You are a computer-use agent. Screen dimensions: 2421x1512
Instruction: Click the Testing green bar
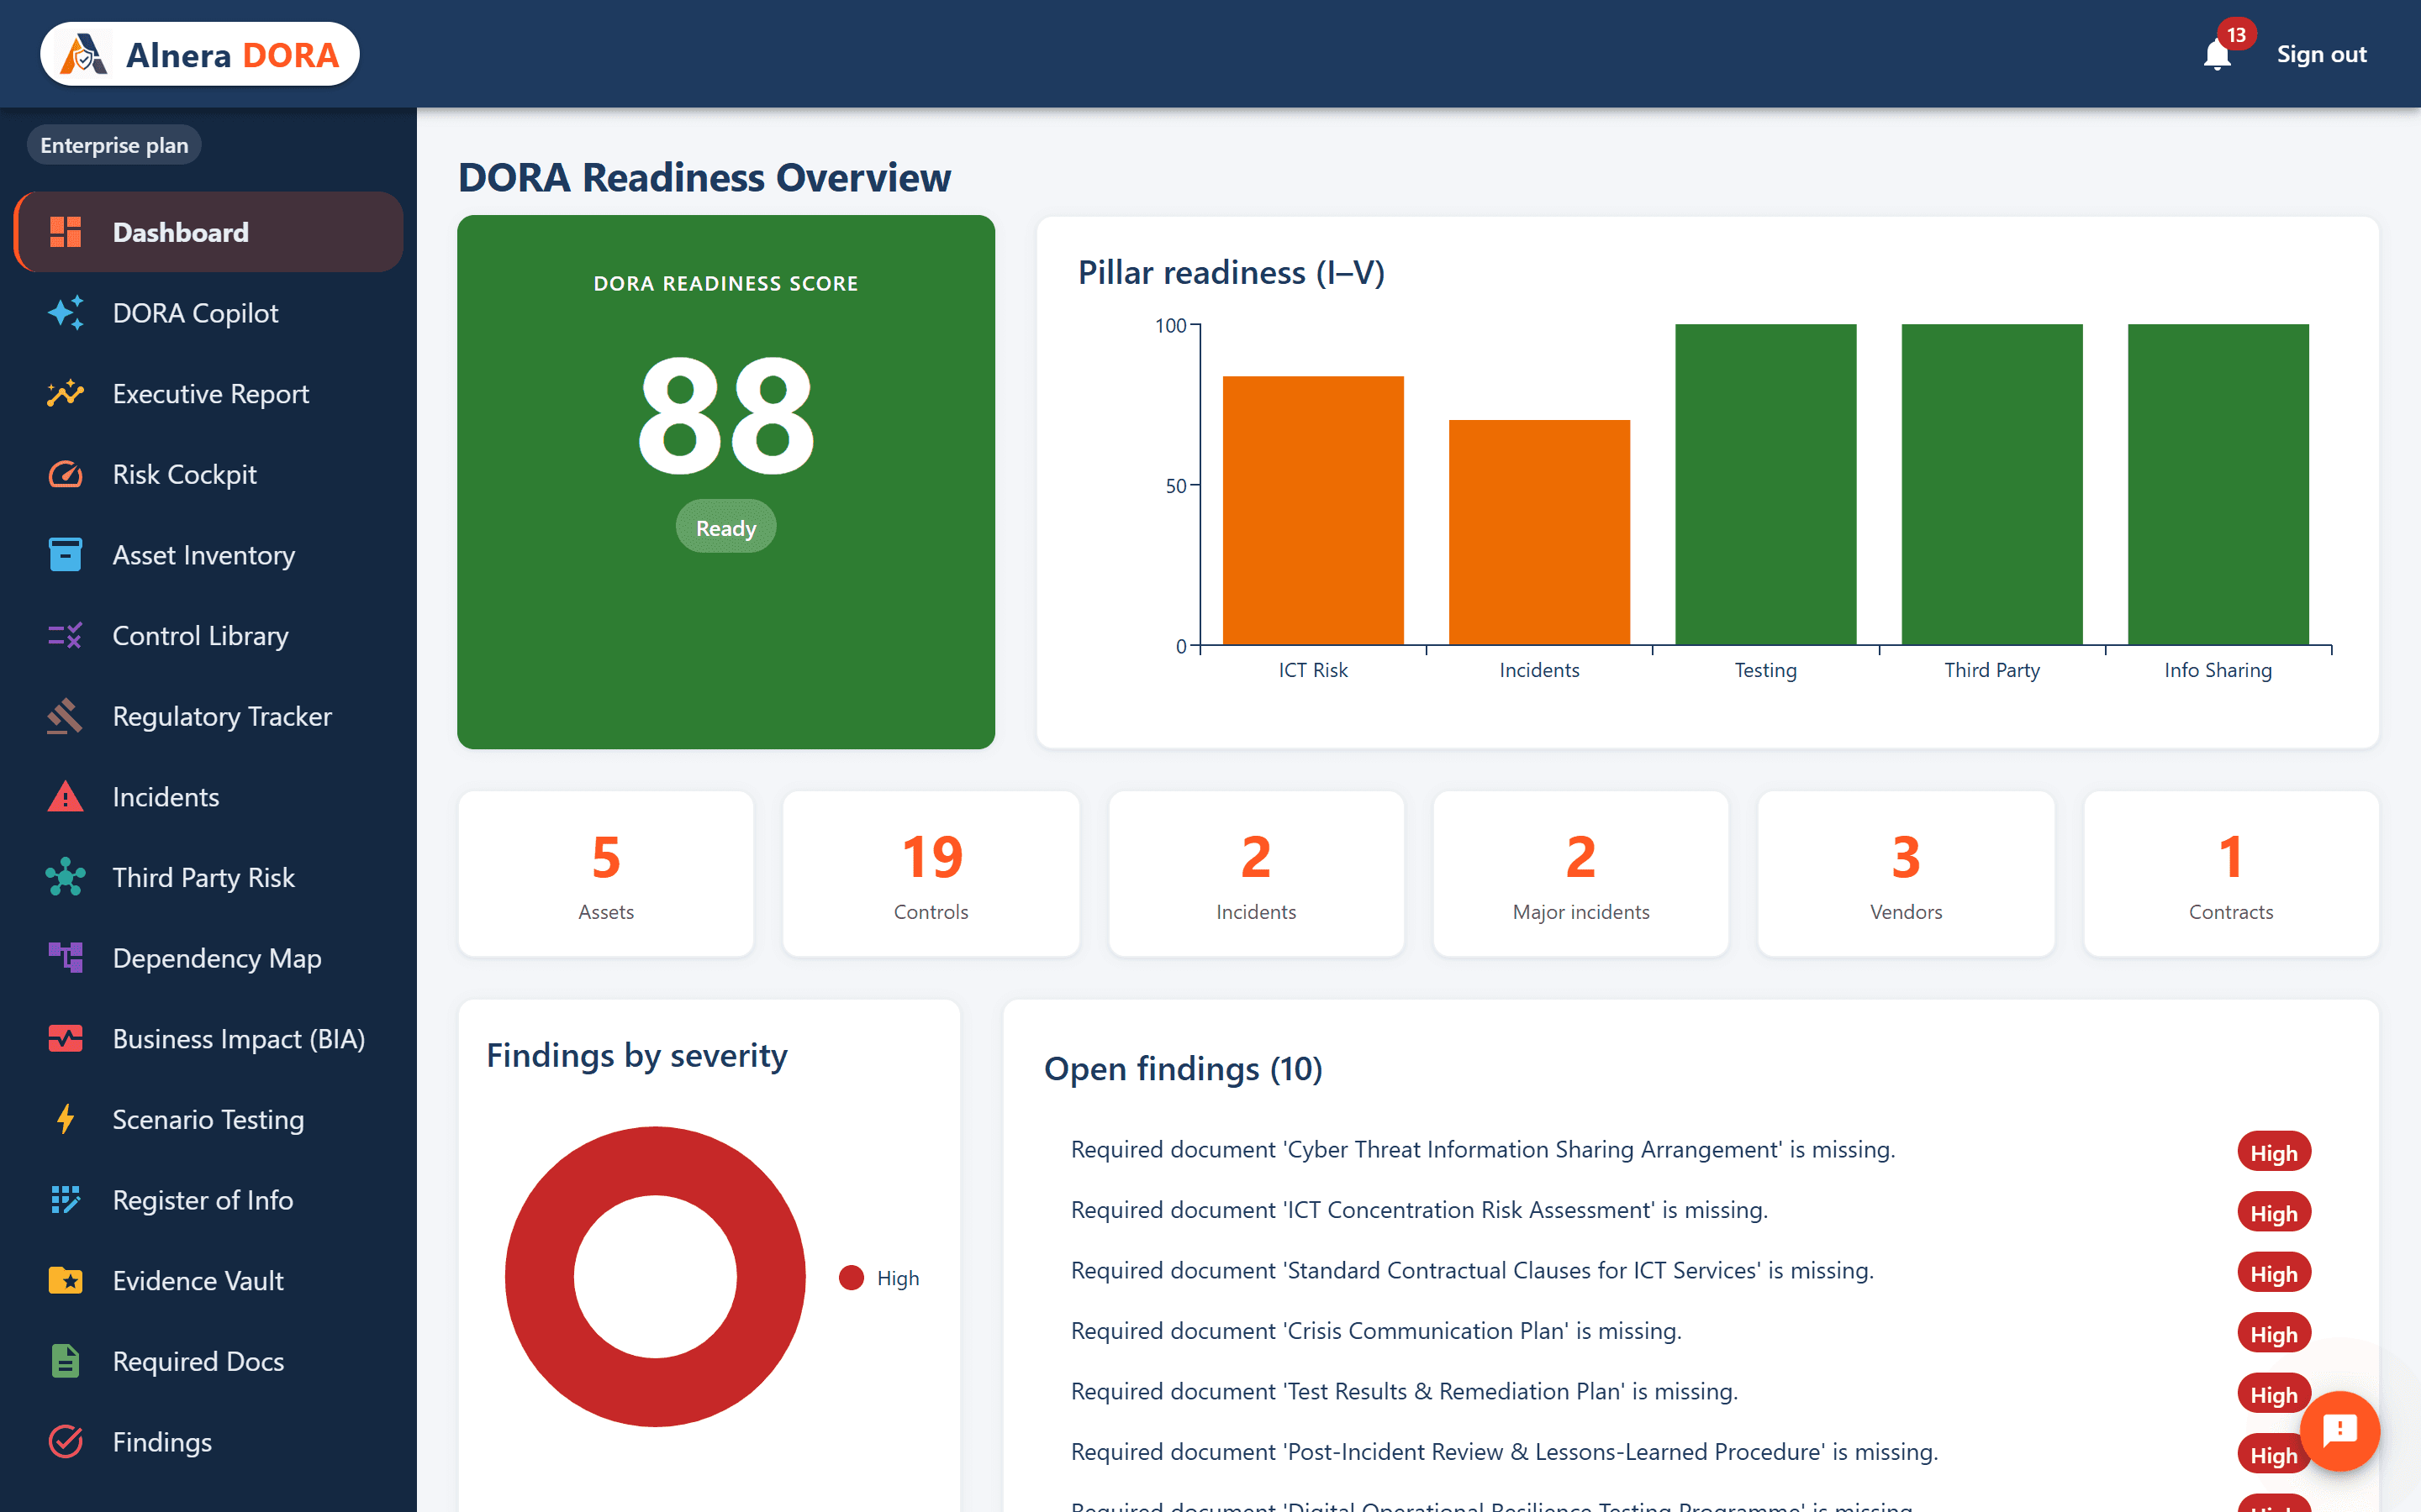click(x=1765, y=484)
